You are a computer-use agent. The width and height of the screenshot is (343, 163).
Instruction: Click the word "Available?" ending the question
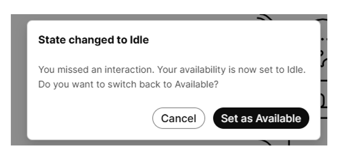197,84
